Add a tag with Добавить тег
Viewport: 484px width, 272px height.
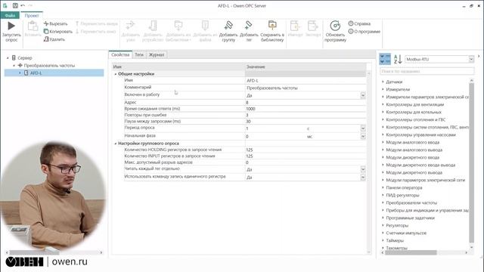(249, 31)
